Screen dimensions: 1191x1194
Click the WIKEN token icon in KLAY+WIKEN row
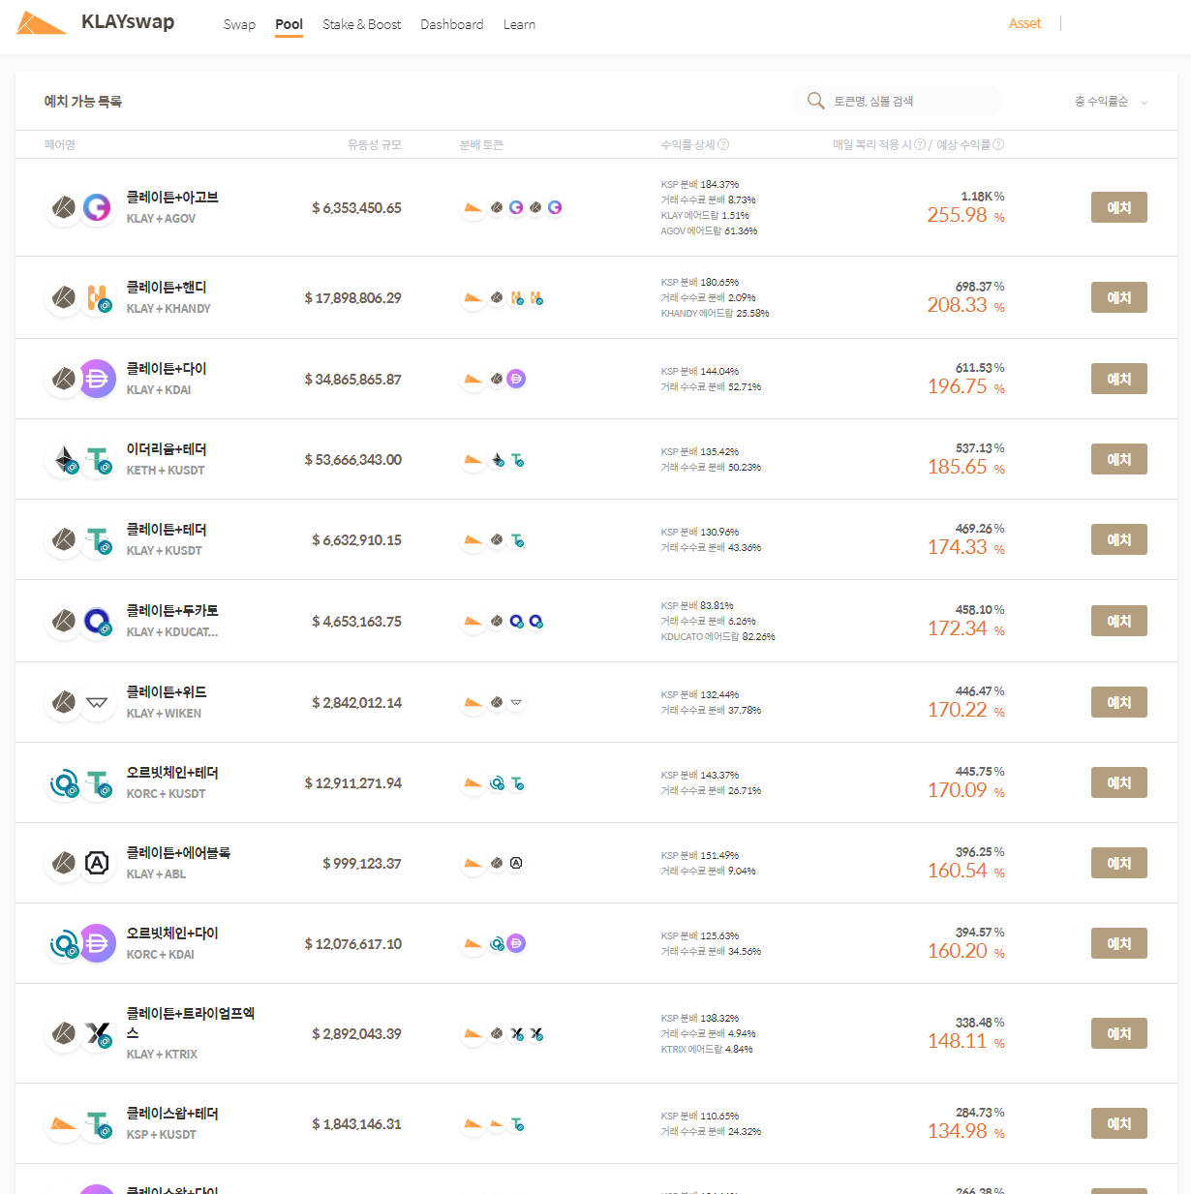pyautogui.click(x=97, y=702)
